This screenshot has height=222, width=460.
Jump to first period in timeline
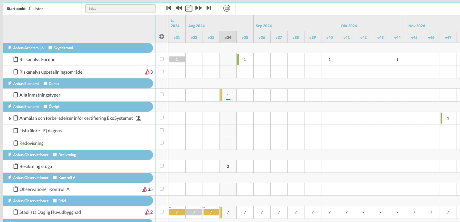coord(169,8)
